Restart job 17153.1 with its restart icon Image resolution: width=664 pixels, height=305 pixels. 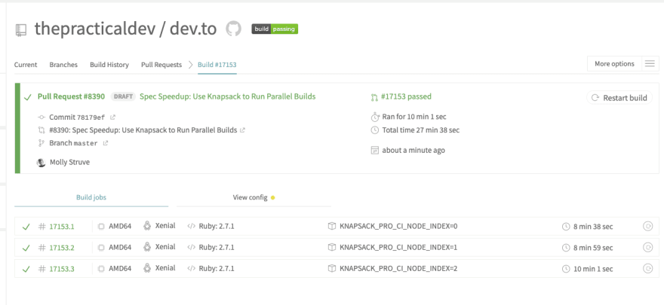click(647, 227)
